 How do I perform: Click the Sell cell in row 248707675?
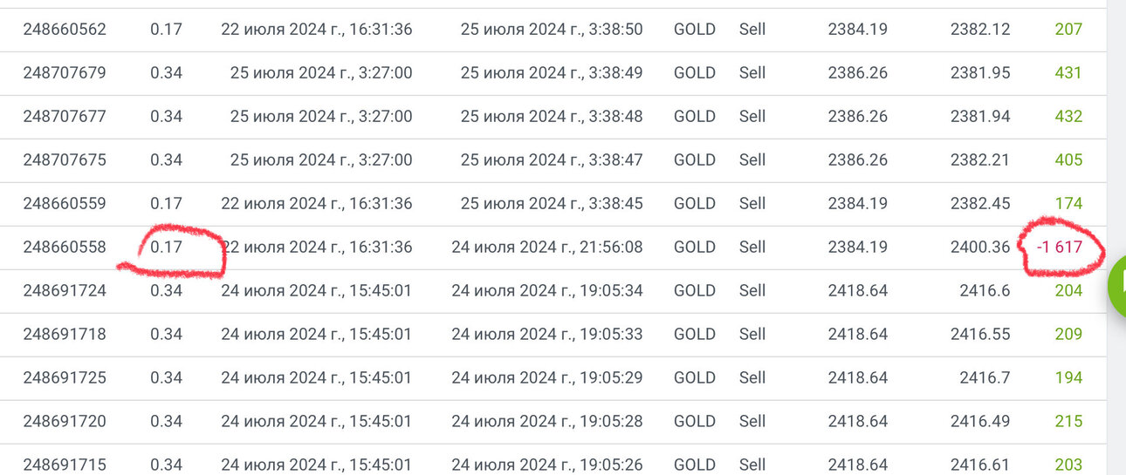752,159
